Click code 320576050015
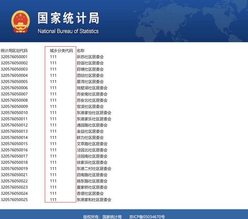248x219 pixels. 14,144
